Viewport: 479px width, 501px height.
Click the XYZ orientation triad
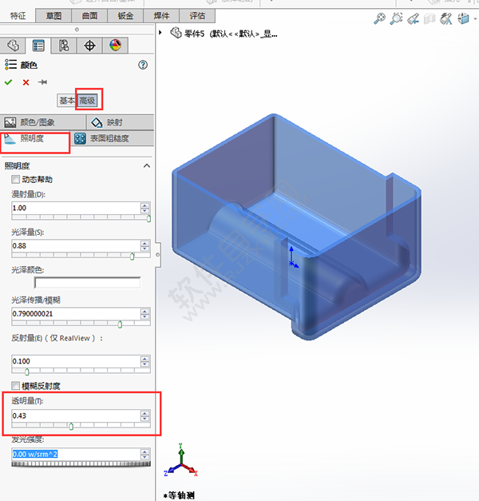click(x=181, y=460)
